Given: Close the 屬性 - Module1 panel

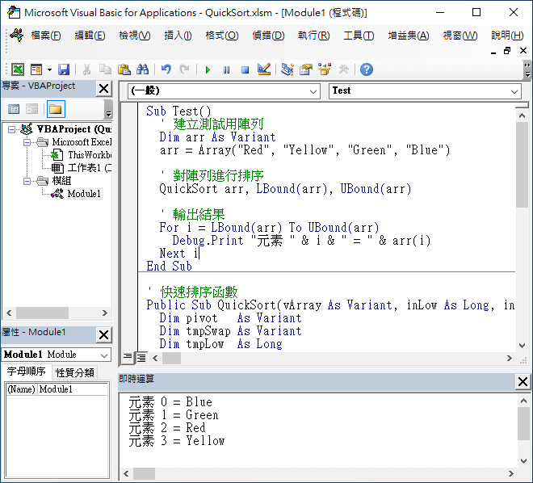Looking at the screenshot, I should point(103,335).
